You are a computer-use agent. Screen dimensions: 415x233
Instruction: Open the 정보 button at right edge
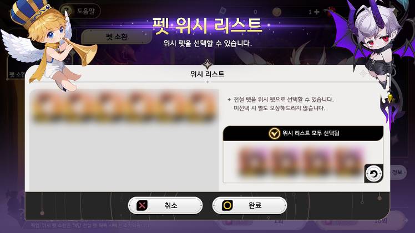point(397,172)
